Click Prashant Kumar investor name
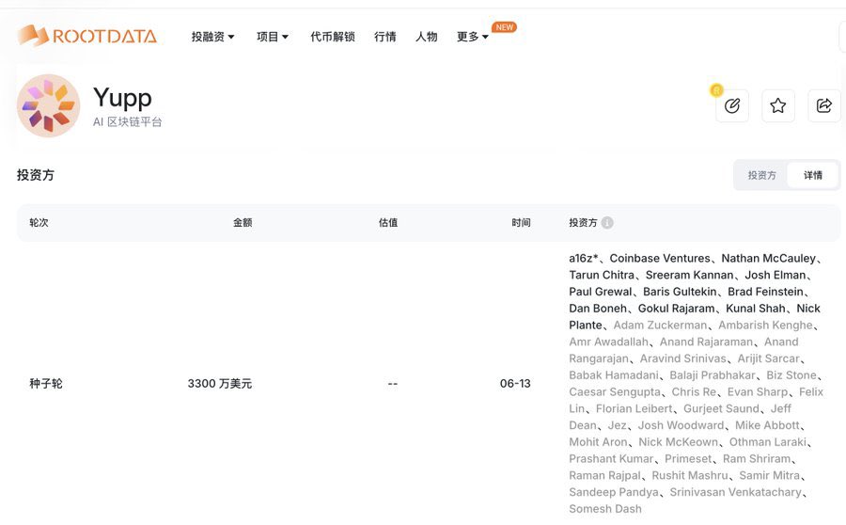 611,459
